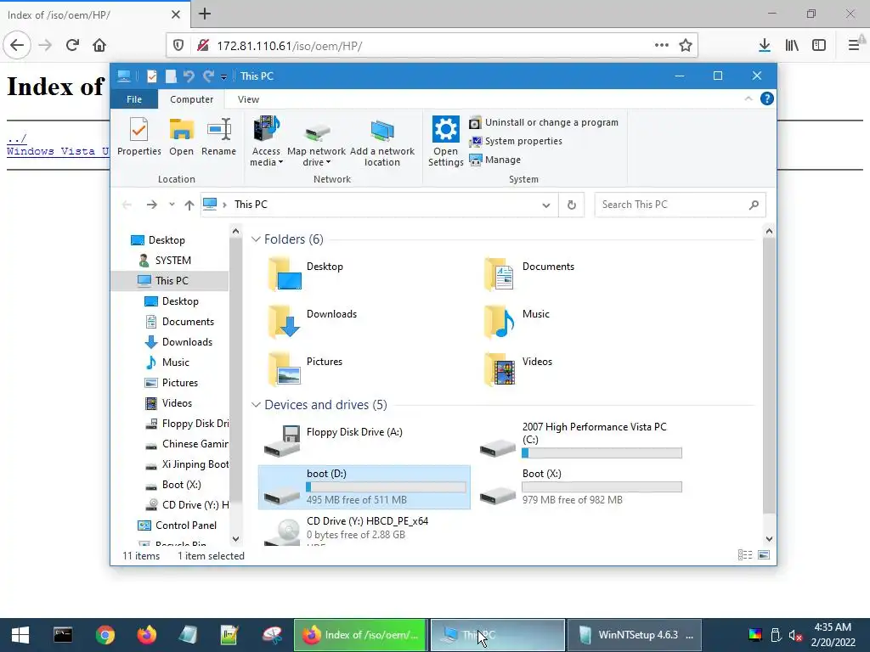870x652 pixels.
Task: Open a new Firefox tab with plus
Action: tap(205, 14)
